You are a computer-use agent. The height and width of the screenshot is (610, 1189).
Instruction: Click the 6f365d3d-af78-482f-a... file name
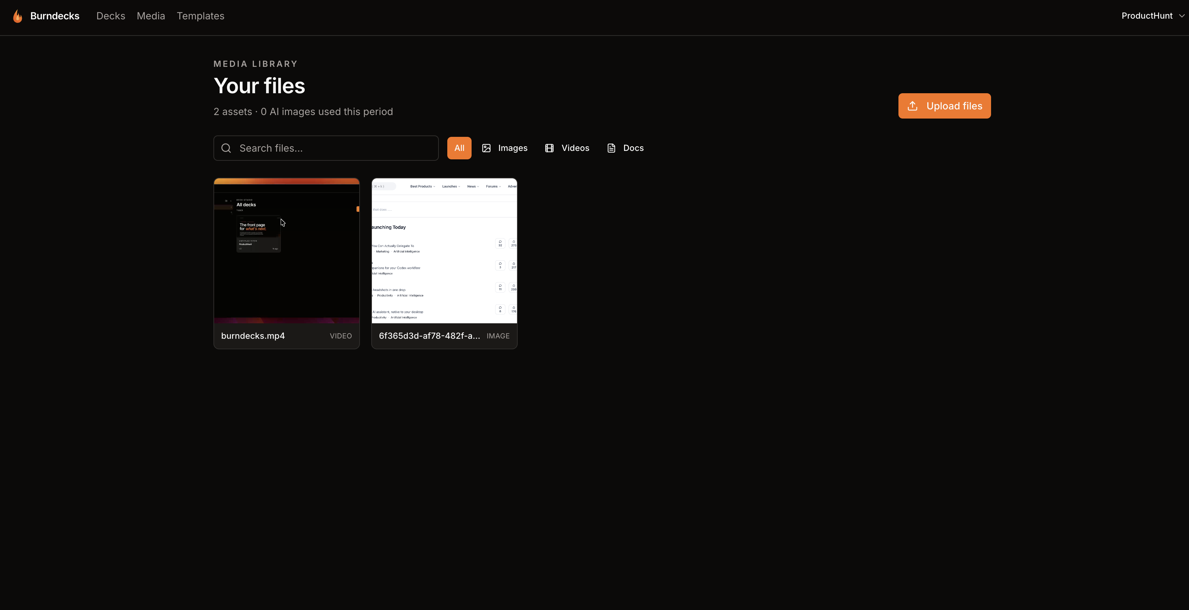click(429, 336)
